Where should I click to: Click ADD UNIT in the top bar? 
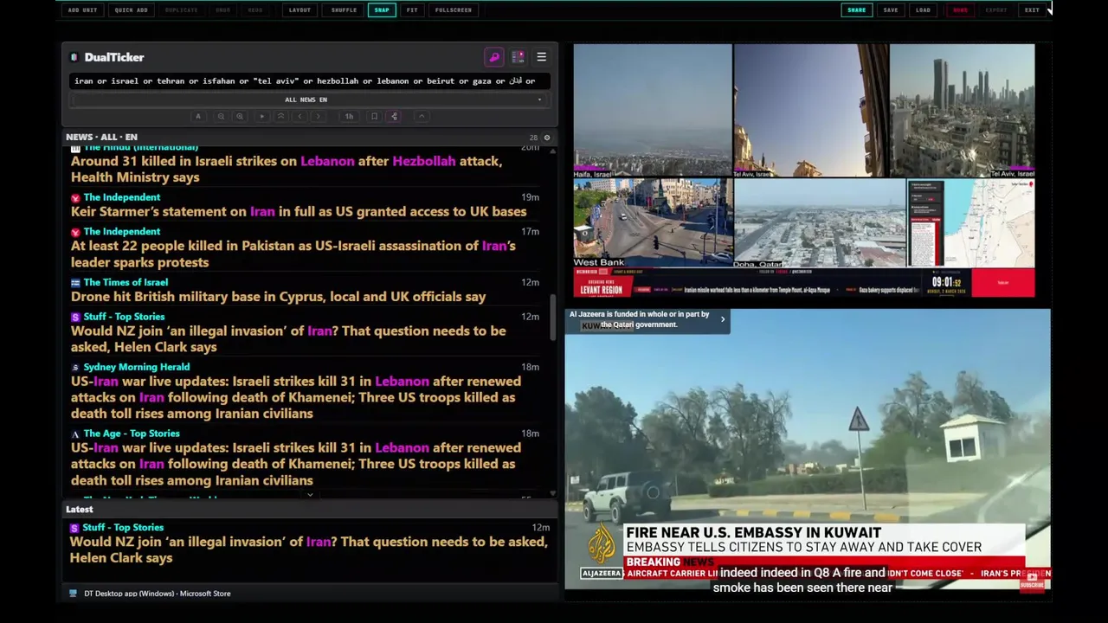82,10
